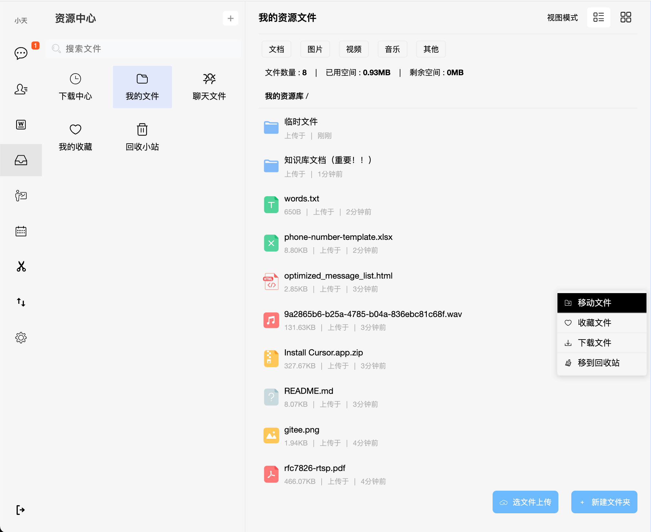The image size is (651, 532).
Task: Focus the 搜索文件 search field
Action: 144,49
